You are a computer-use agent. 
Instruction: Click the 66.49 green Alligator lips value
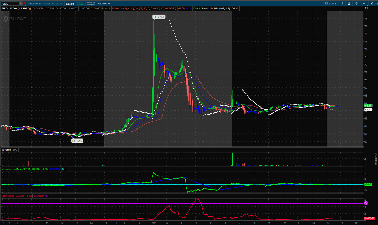pos(197,8)
